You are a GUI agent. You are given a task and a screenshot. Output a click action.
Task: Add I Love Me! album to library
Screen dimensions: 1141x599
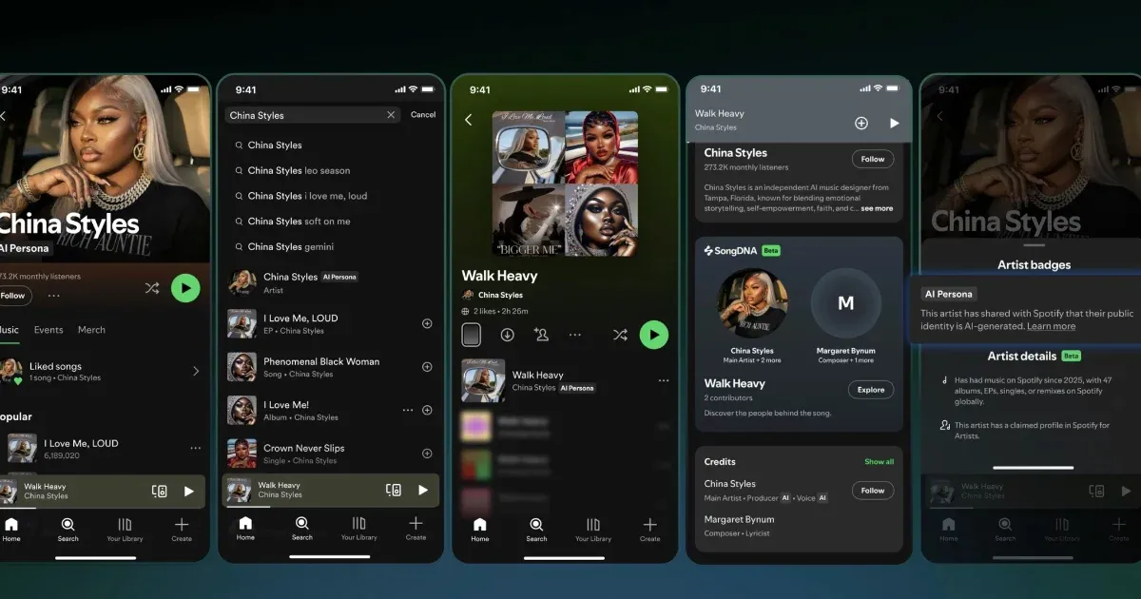[x=427, y=410]
